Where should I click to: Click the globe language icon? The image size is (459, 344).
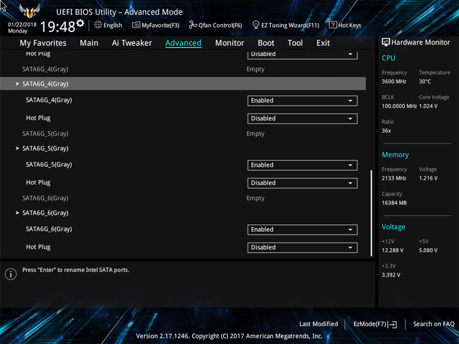98,25
